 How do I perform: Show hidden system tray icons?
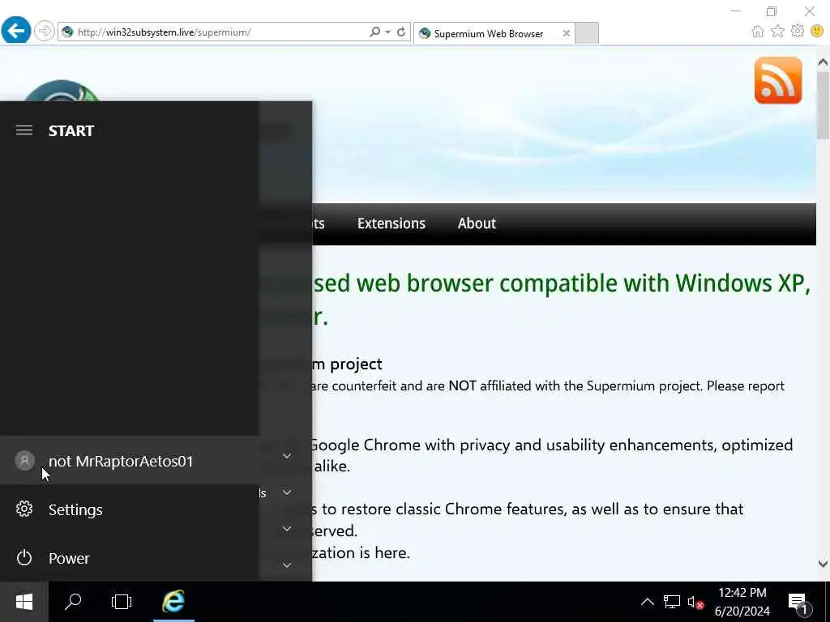(647, 602)
